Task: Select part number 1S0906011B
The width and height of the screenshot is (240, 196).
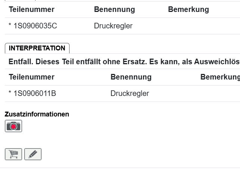Action: click(35, 94)
